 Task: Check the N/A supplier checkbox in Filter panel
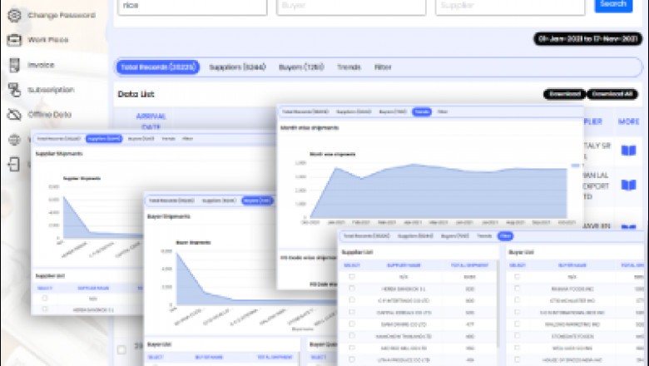pos(351,276)
